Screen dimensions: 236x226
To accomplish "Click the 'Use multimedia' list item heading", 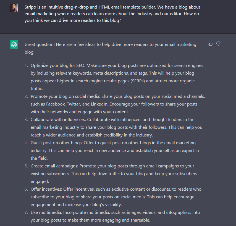I will (46, 212).
